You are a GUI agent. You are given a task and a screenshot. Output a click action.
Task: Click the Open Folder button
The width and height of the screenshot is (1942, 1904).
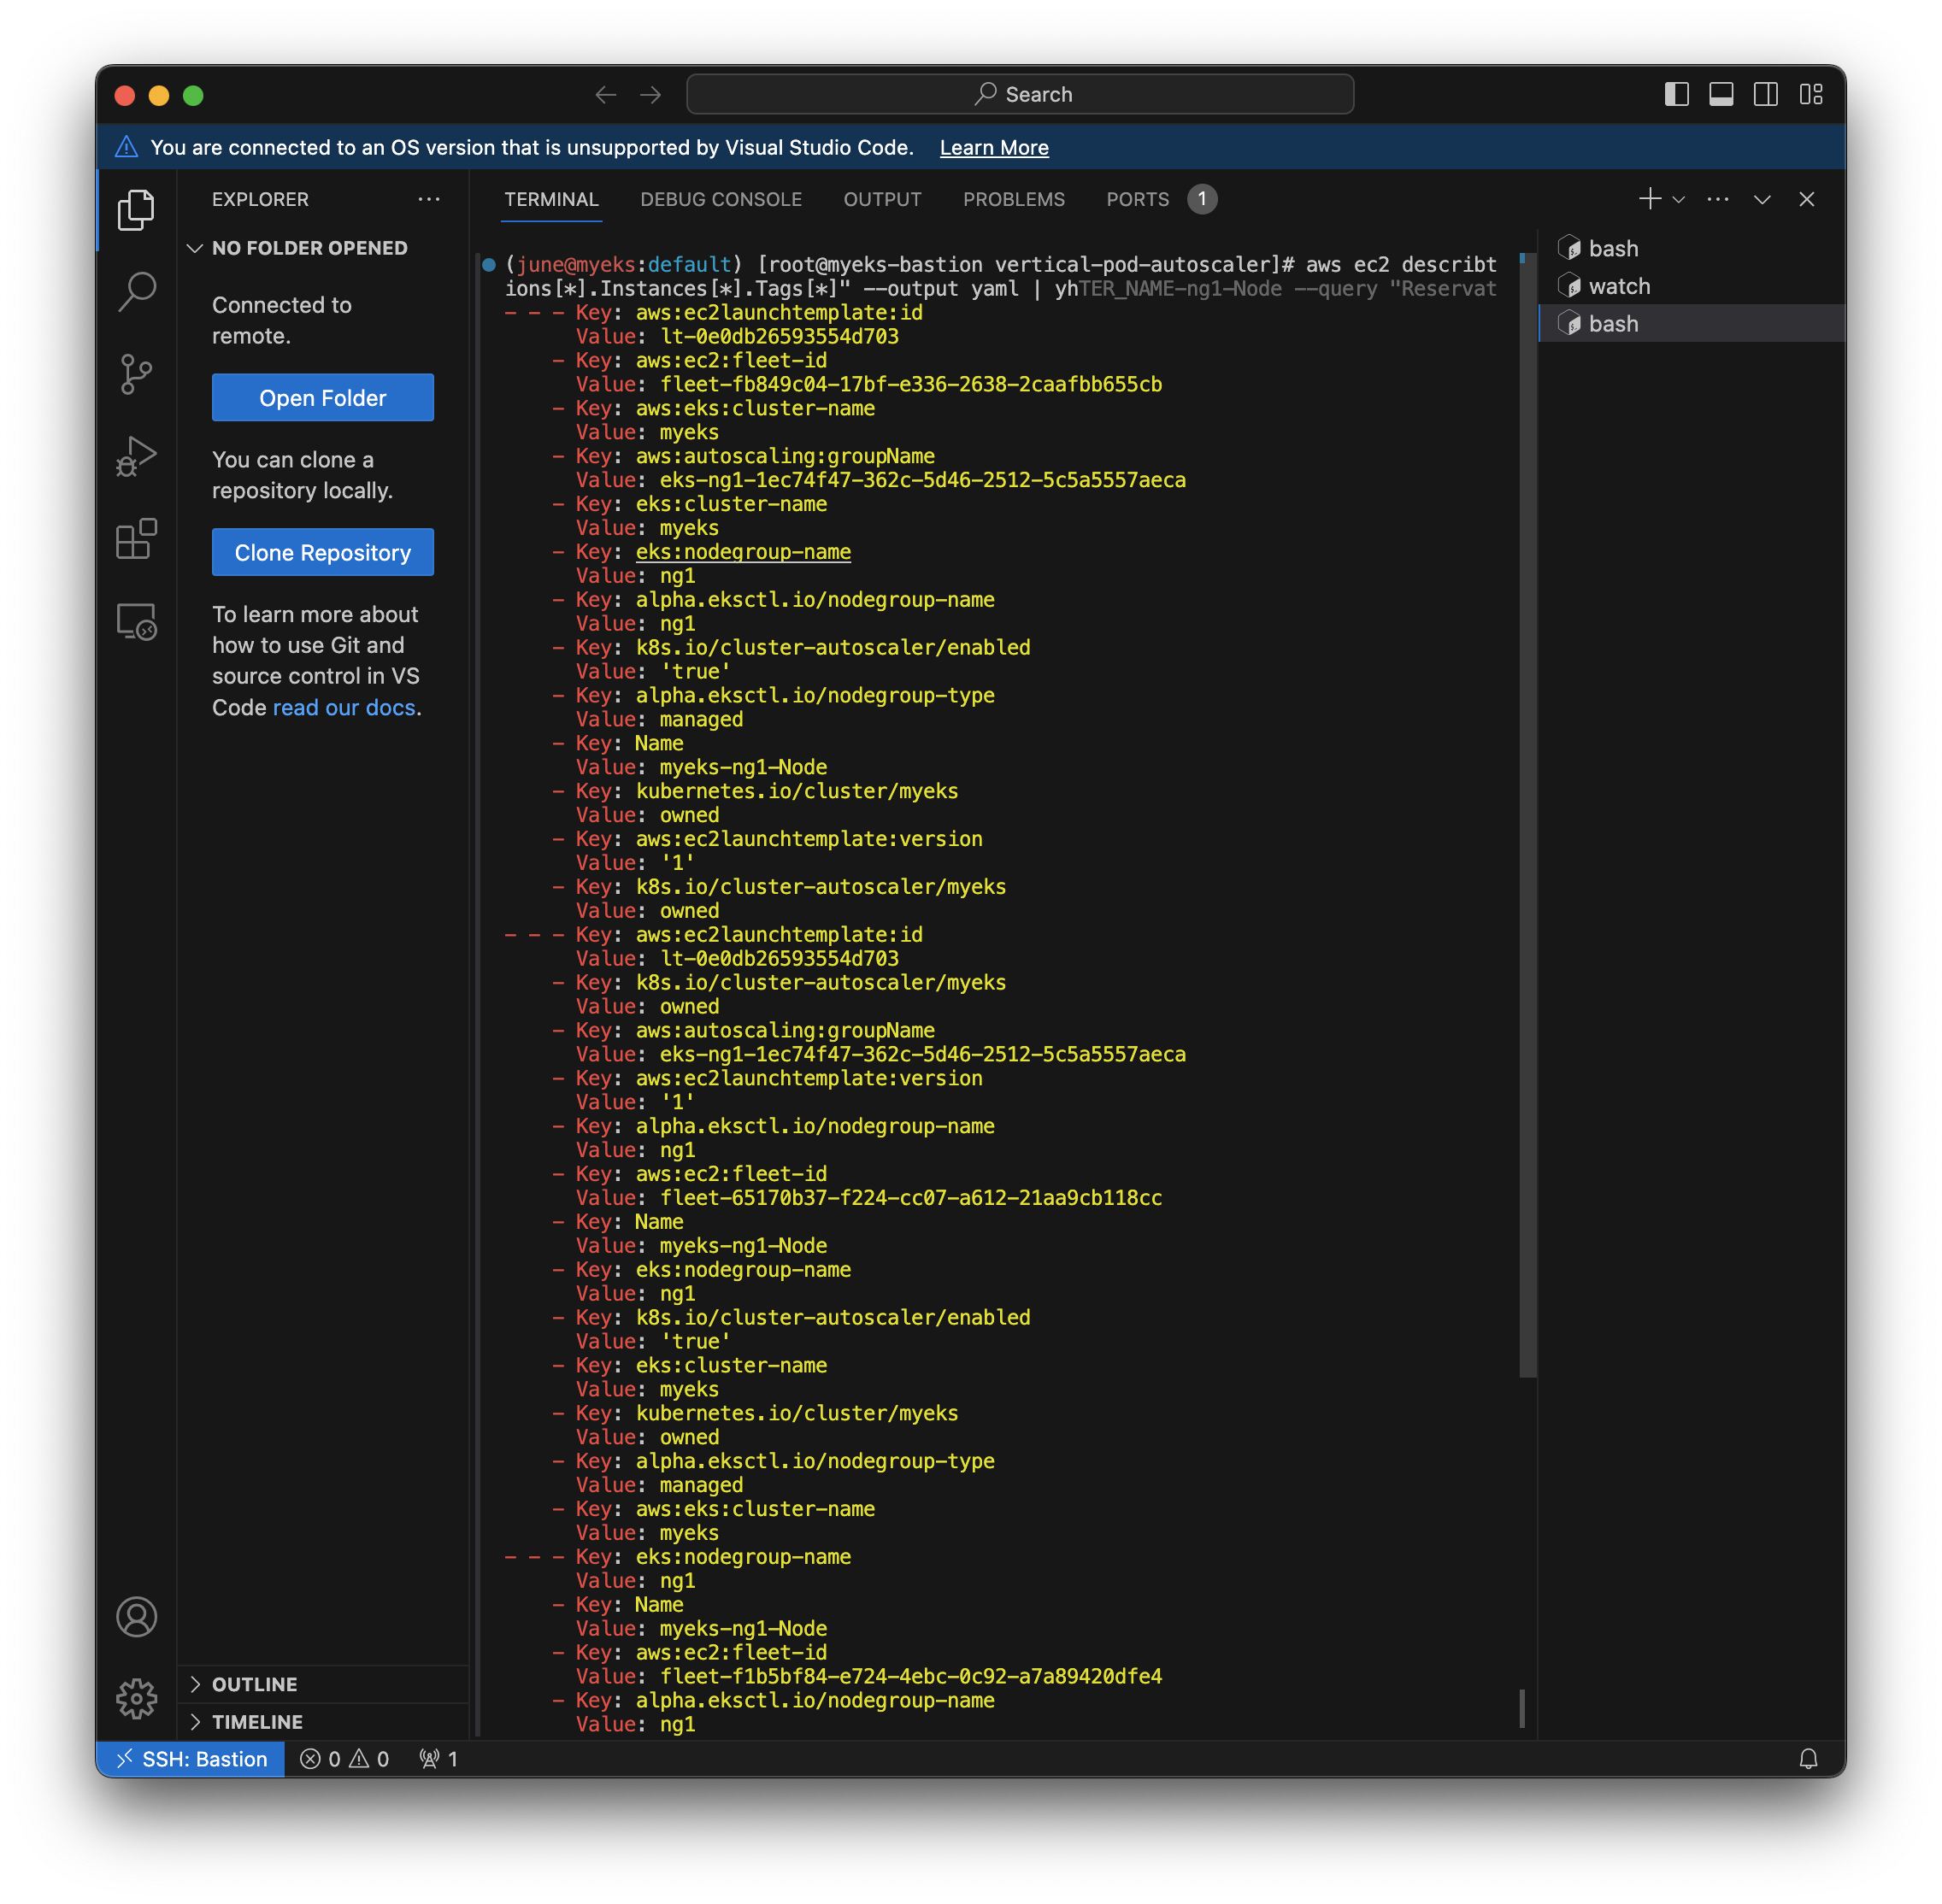322,398
